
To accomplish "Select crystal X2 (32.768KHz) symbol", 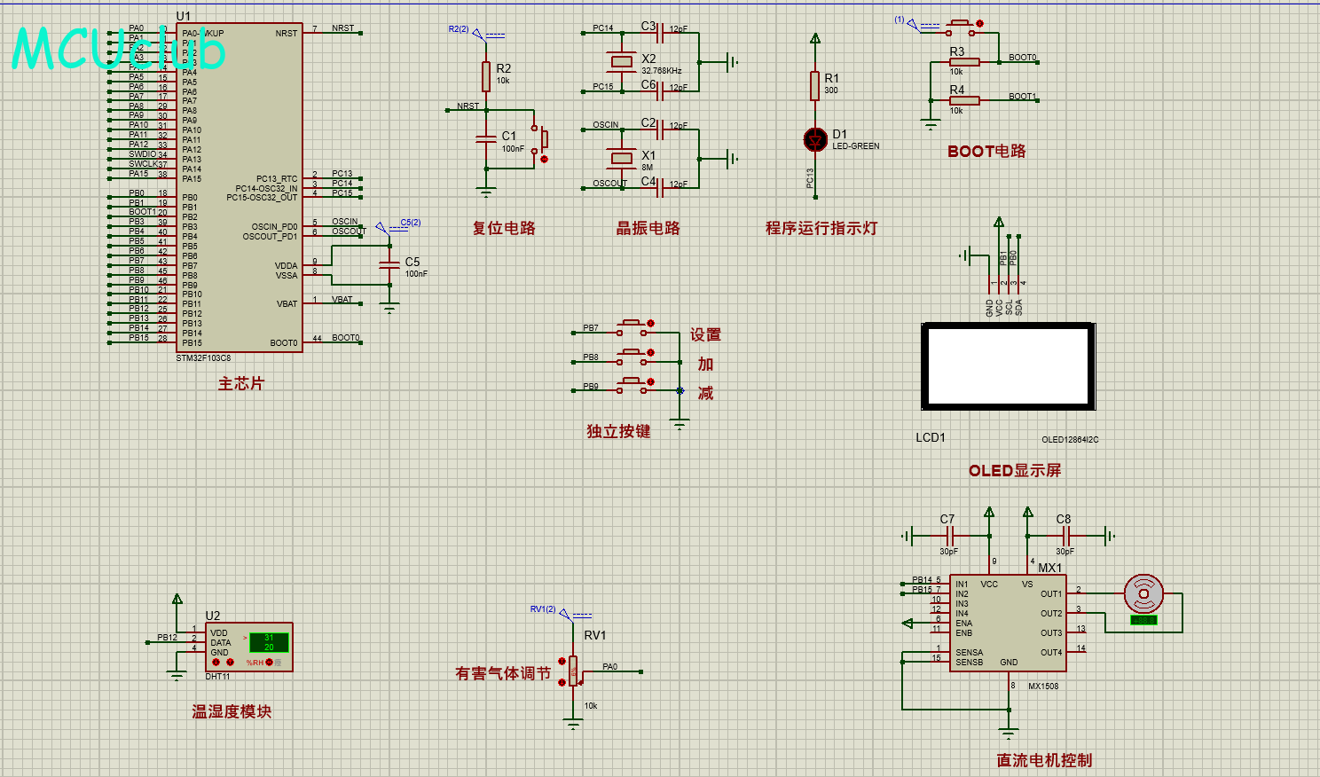I will coord(621,61).
